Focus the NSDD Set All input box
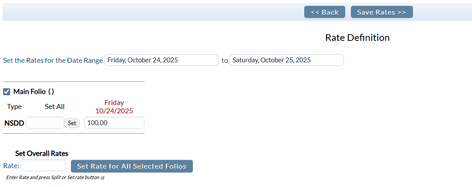472x187 pixels. (45, 123)
